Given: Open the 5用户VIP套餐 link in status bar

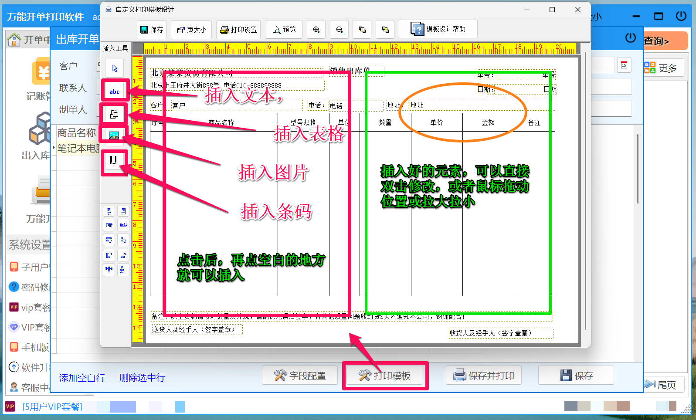Looking at the screenshot, I should pos(52,407).
